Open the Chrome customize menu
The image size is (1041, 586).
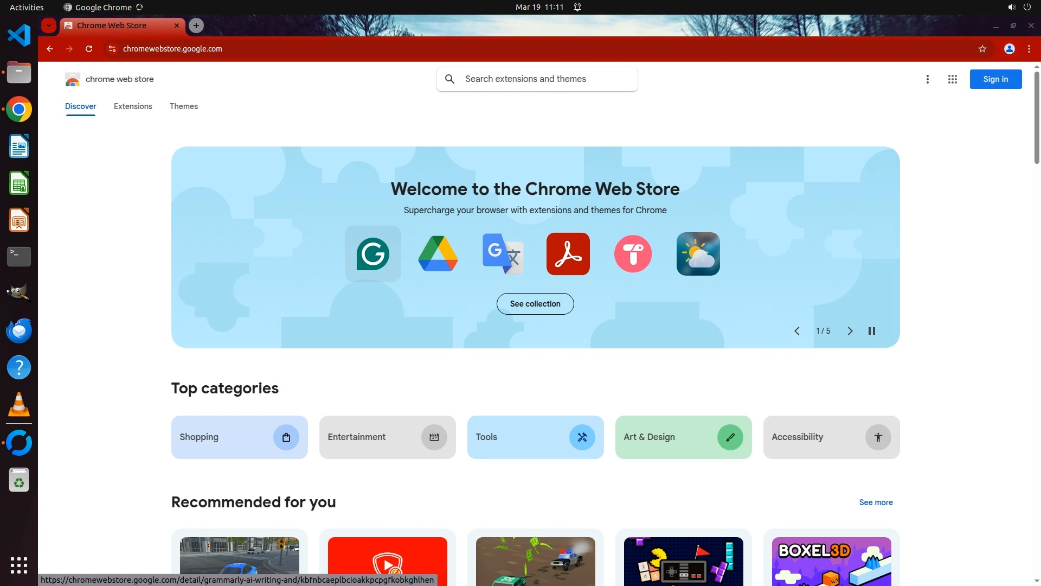click(1029, 49)
